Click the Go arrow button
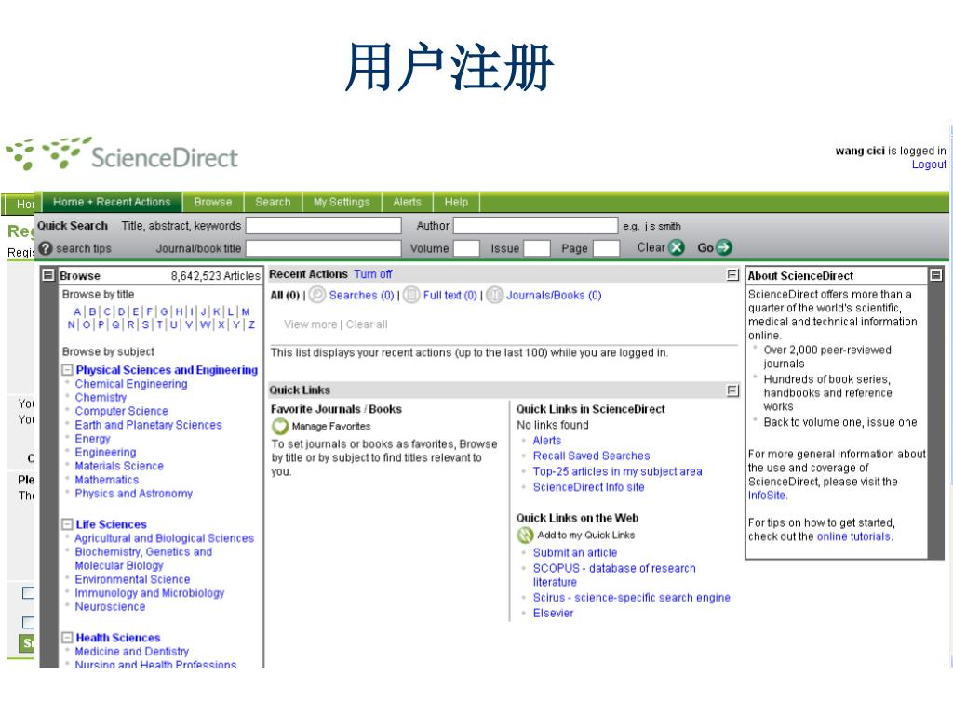Viewport: 953px width, 714px height. [723, 247]
